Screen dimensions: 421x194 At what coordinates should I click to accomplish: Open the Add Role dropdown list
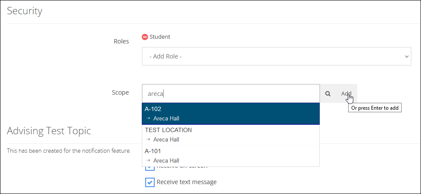coord(276,56)
